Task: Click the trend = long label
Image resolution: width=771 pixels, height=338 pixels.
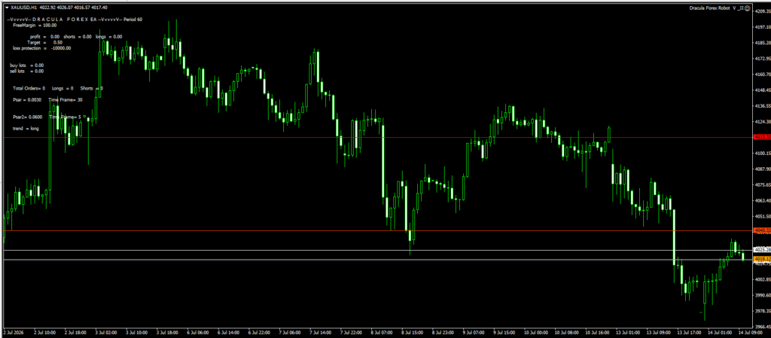Action: 26,129
